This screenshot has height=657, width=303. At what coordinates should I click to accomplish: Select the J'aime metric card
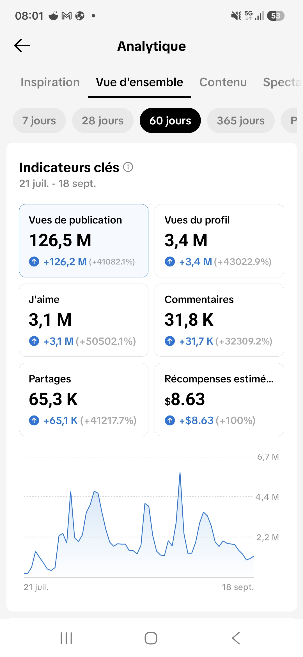click(84, 320)
